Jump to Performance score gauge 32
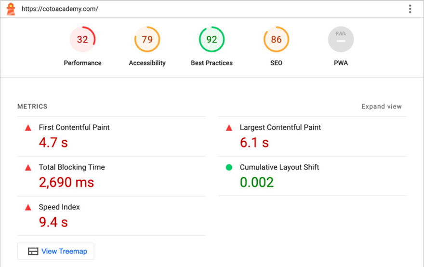 click(x=82, y=39)
